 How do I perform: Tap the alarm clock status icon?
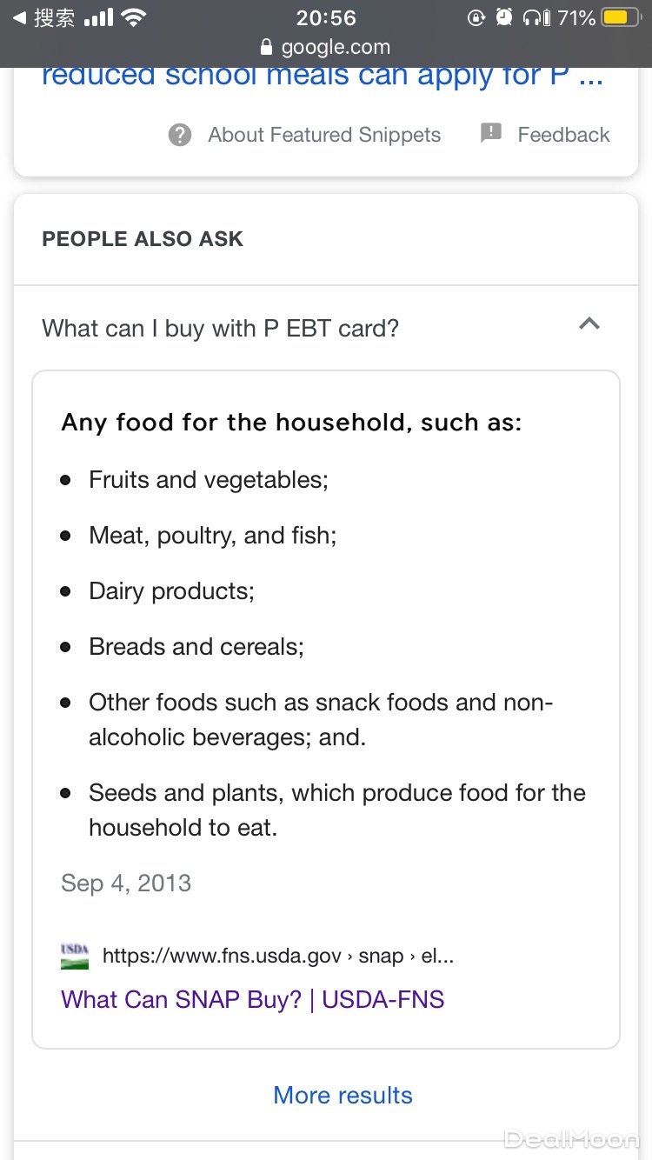504,18
